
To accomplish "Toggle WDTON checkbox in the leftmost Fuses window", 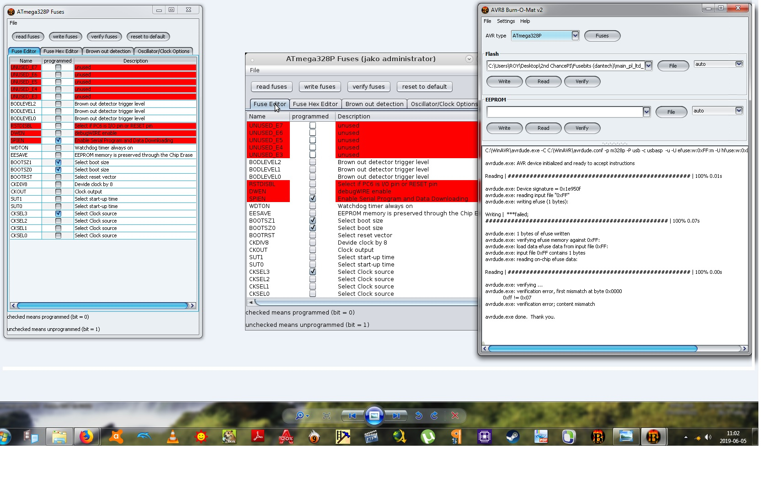I will click(x=58, y=148).
